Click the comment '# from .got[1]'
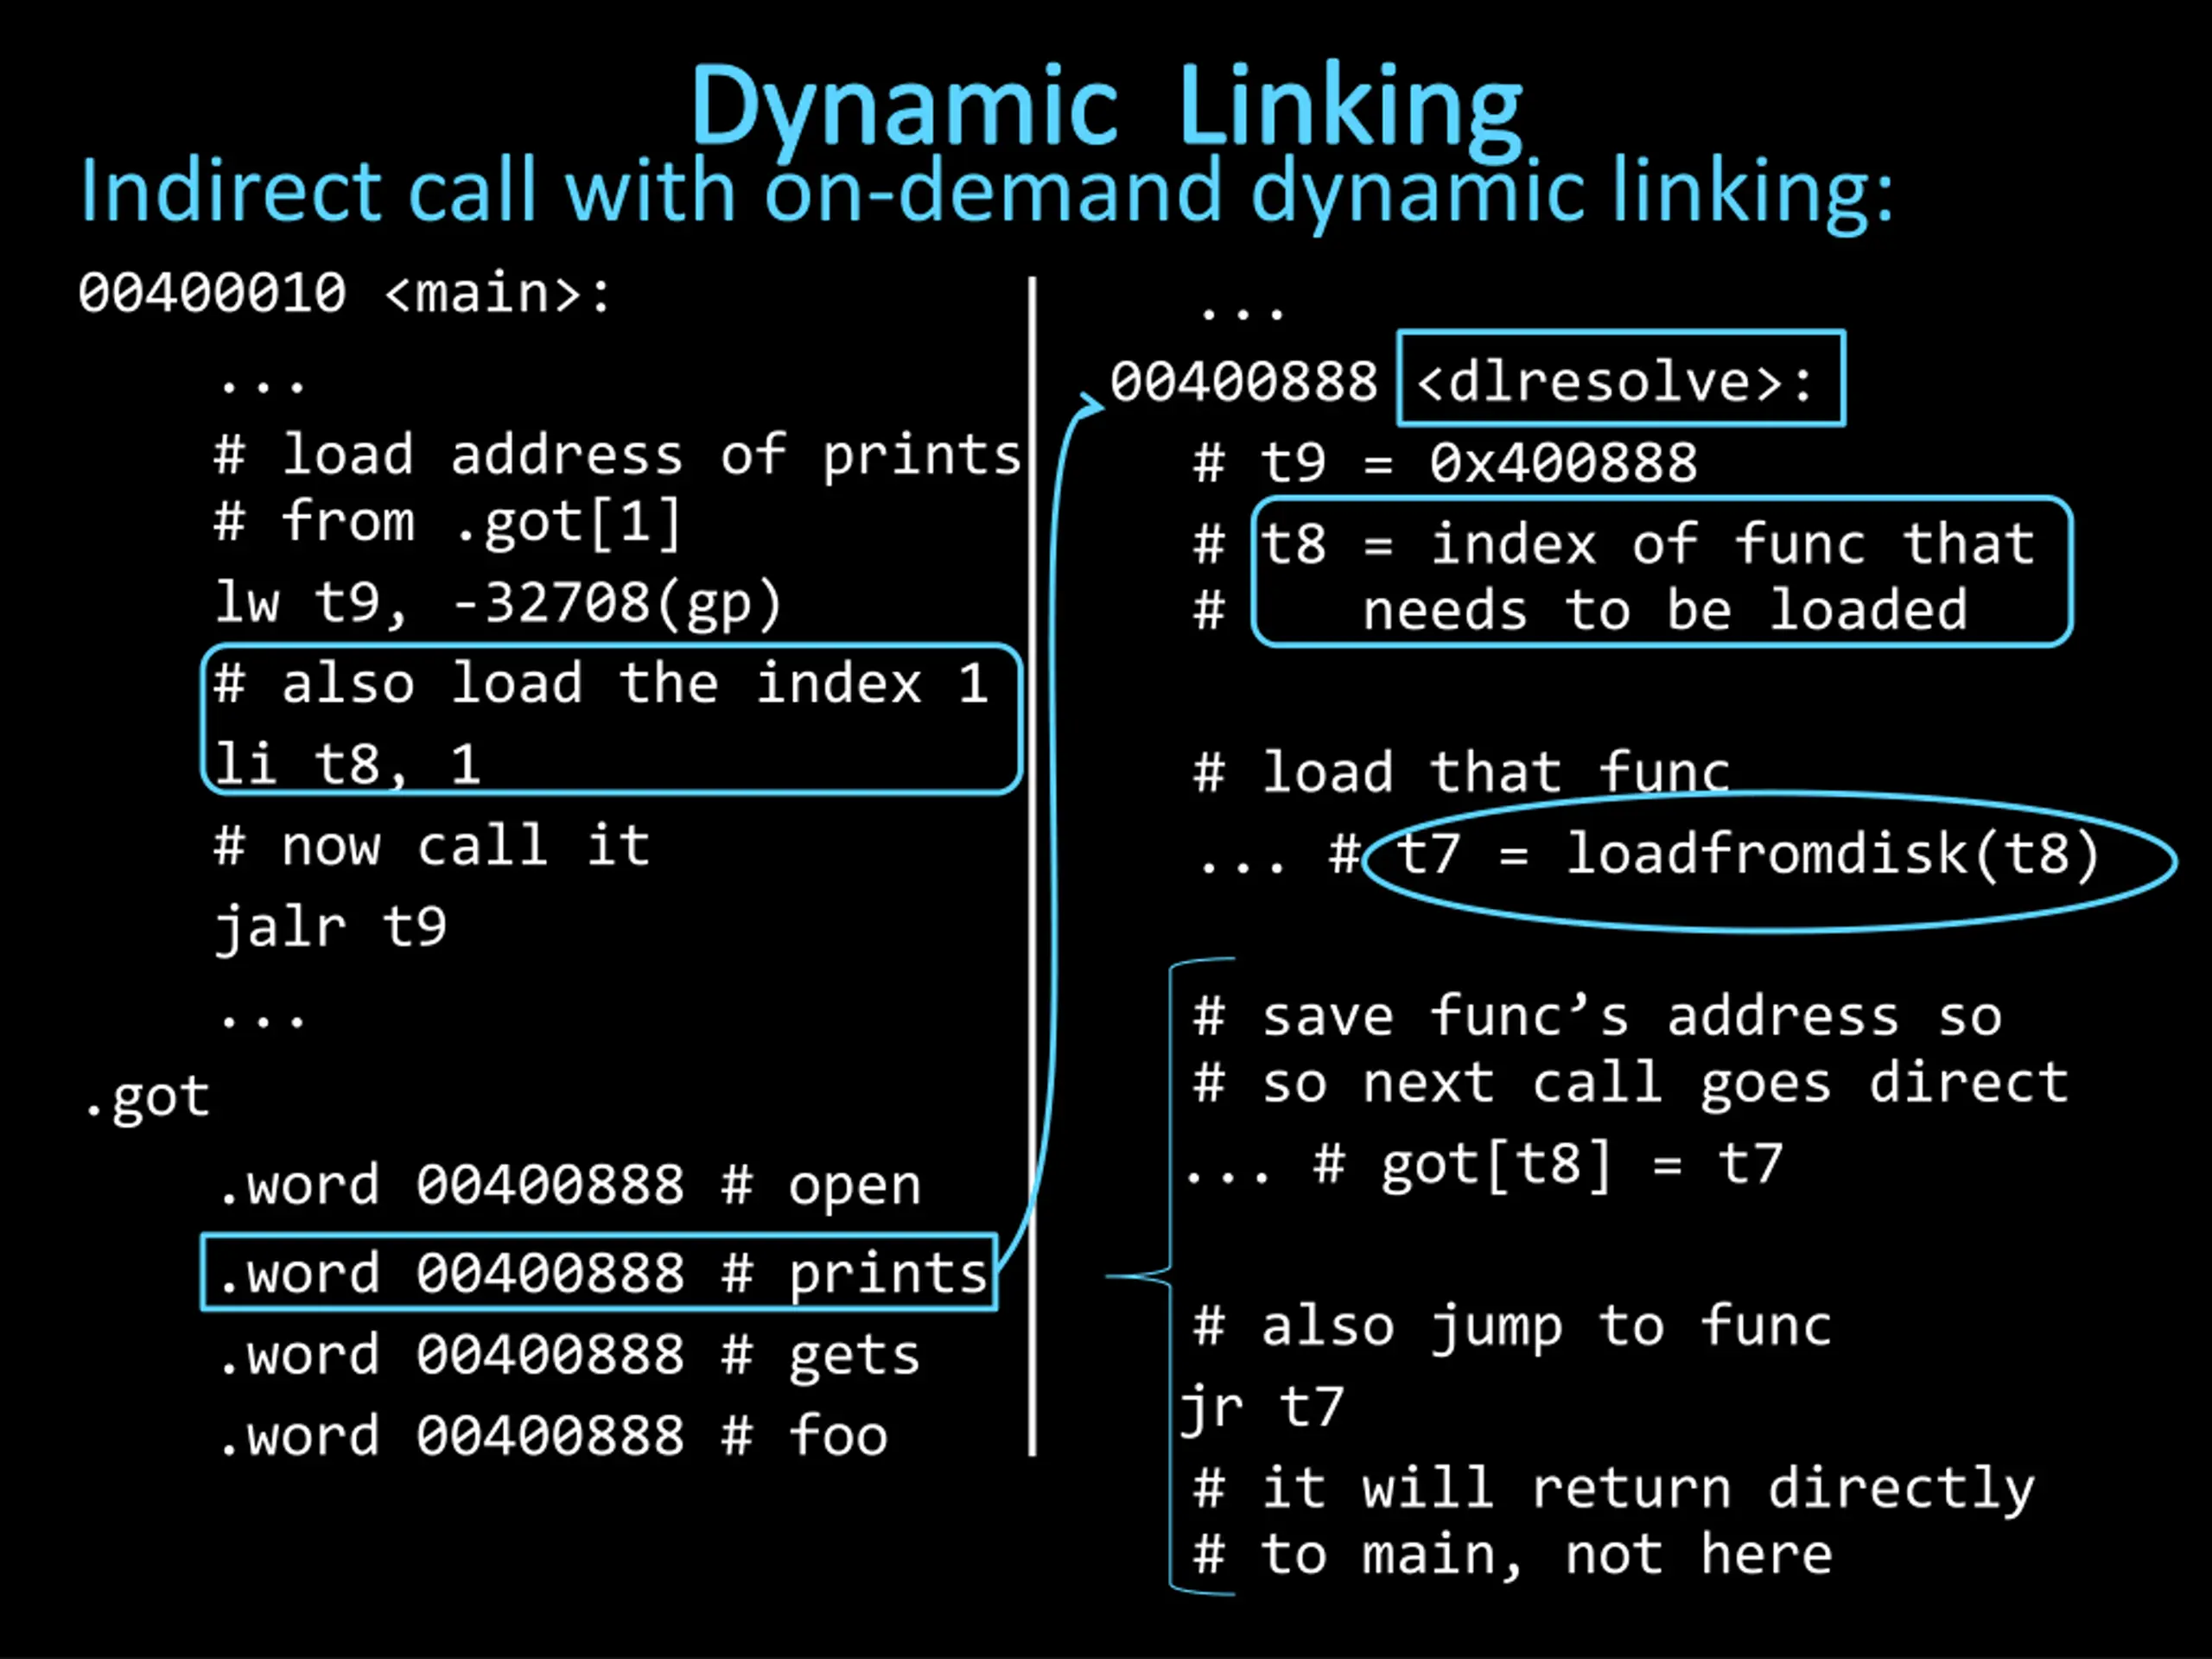The height and width of the screenshot is (1659, 2212). point(448,522)
